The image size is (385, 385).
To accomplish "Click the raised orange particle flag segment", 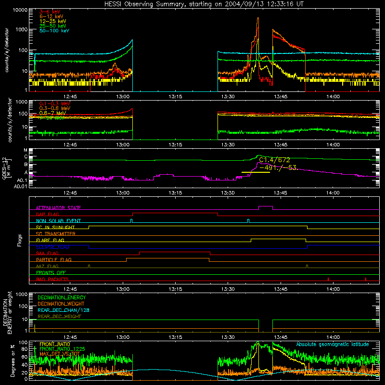I will (167, 258).
